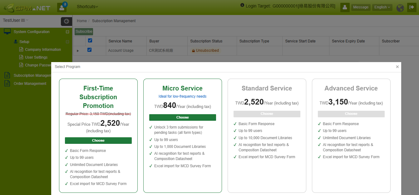Click the User Settings document icon
The height and width of the screenshot is (195, 419).
pyautogui.click(x=21, y=57)
